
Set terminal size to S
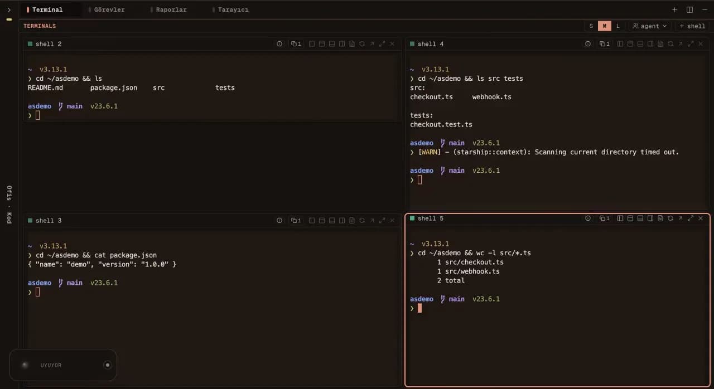591,26
